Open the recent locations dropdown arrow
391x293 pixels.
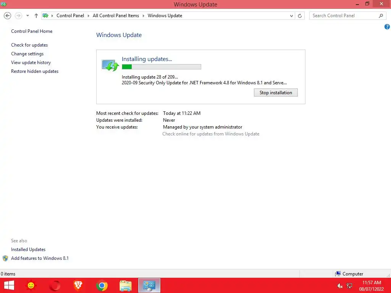(27, 16)
